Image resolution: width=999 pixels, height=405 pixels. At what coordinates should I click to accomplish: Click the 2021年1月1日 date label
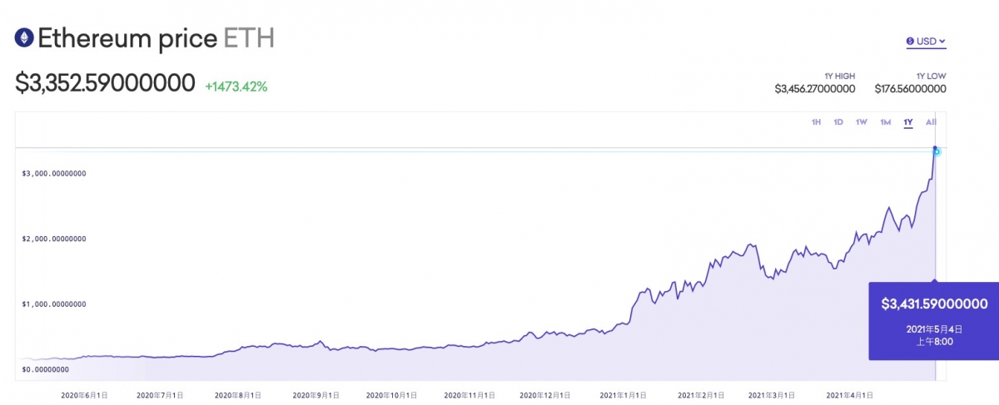[624, 395]
